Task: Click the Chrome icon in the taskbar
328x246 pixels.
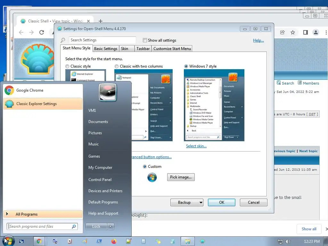Action: pos(39,241)
